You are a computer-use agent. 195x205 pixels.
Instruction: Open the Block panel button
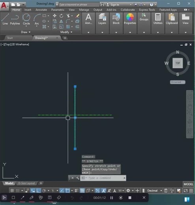[116, 19]
